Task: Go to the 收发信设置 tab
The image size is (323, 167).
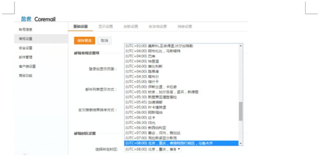Action: (x=157, y=27)
